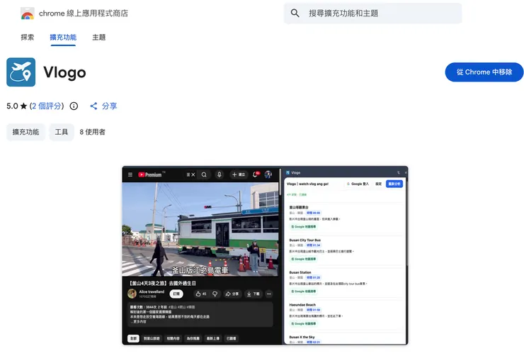Click the YouTube search magnifier in preview
The height and width of the screenshot is (356, 524).
[x=204, y=174]
